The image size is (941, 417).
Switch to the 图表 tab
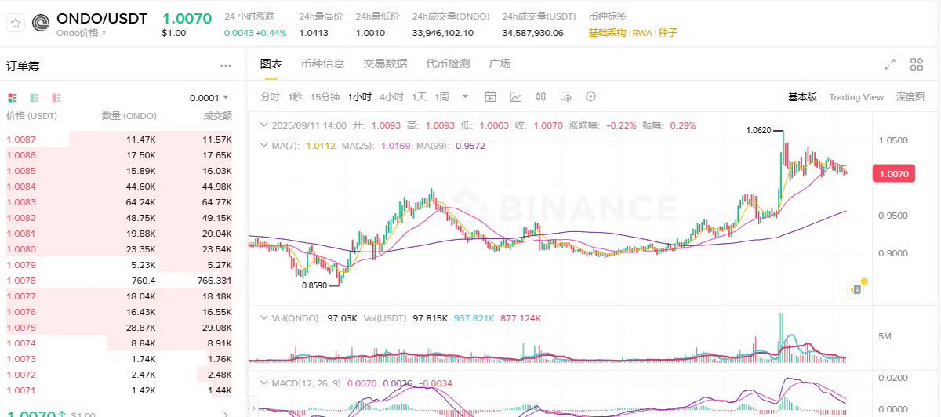271,63
